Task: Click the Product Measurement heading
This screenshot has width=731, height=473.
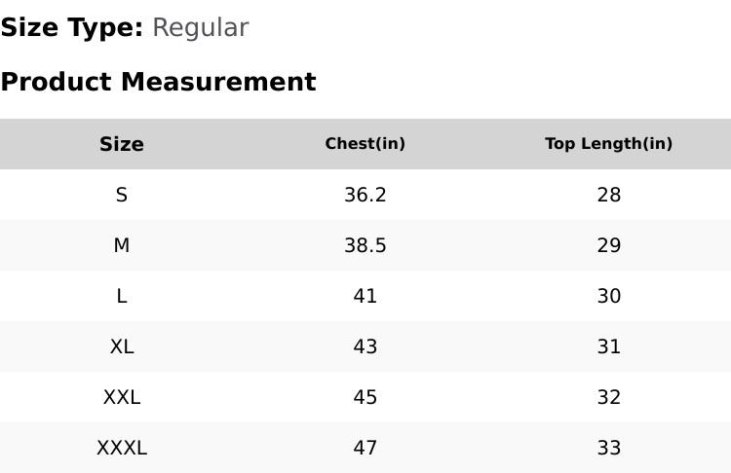Action: click(x=159, y=82)
